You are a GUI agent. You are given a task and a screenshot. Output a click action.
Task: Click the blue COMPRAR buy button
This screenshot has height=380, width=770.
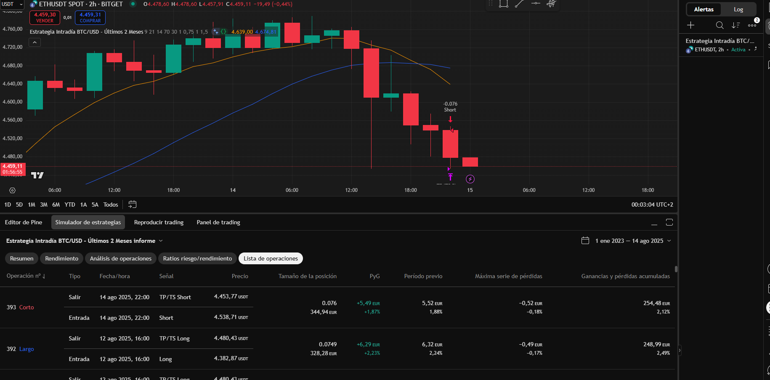pos(90,18)
